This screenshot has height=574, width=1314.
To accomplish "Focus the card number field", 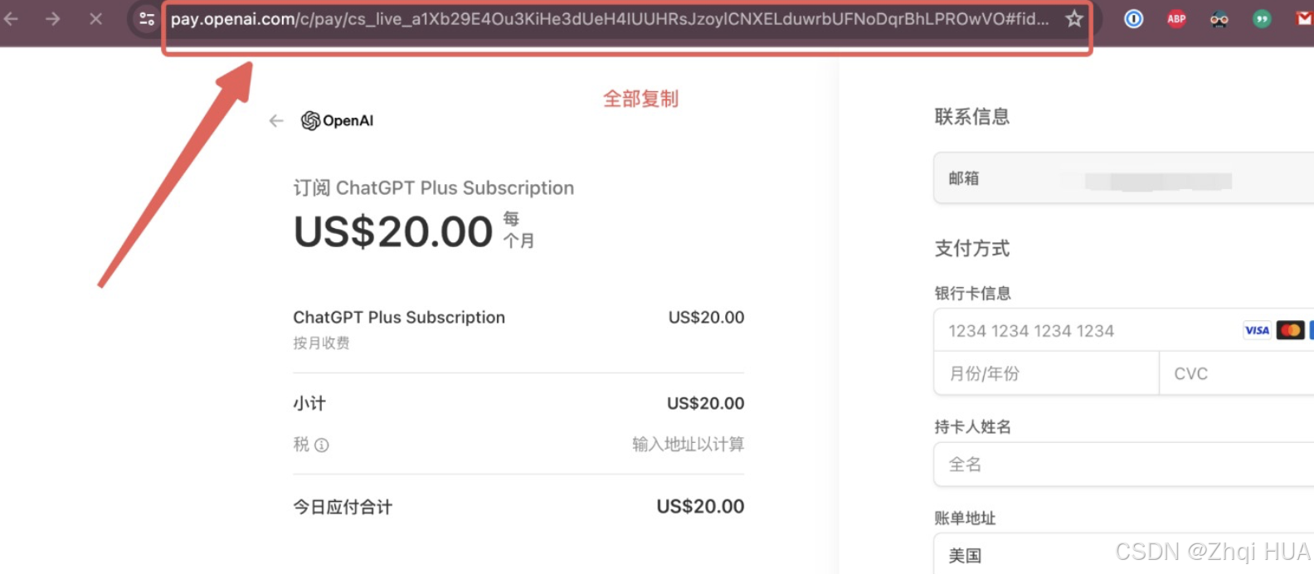I will click(1124, 330).
